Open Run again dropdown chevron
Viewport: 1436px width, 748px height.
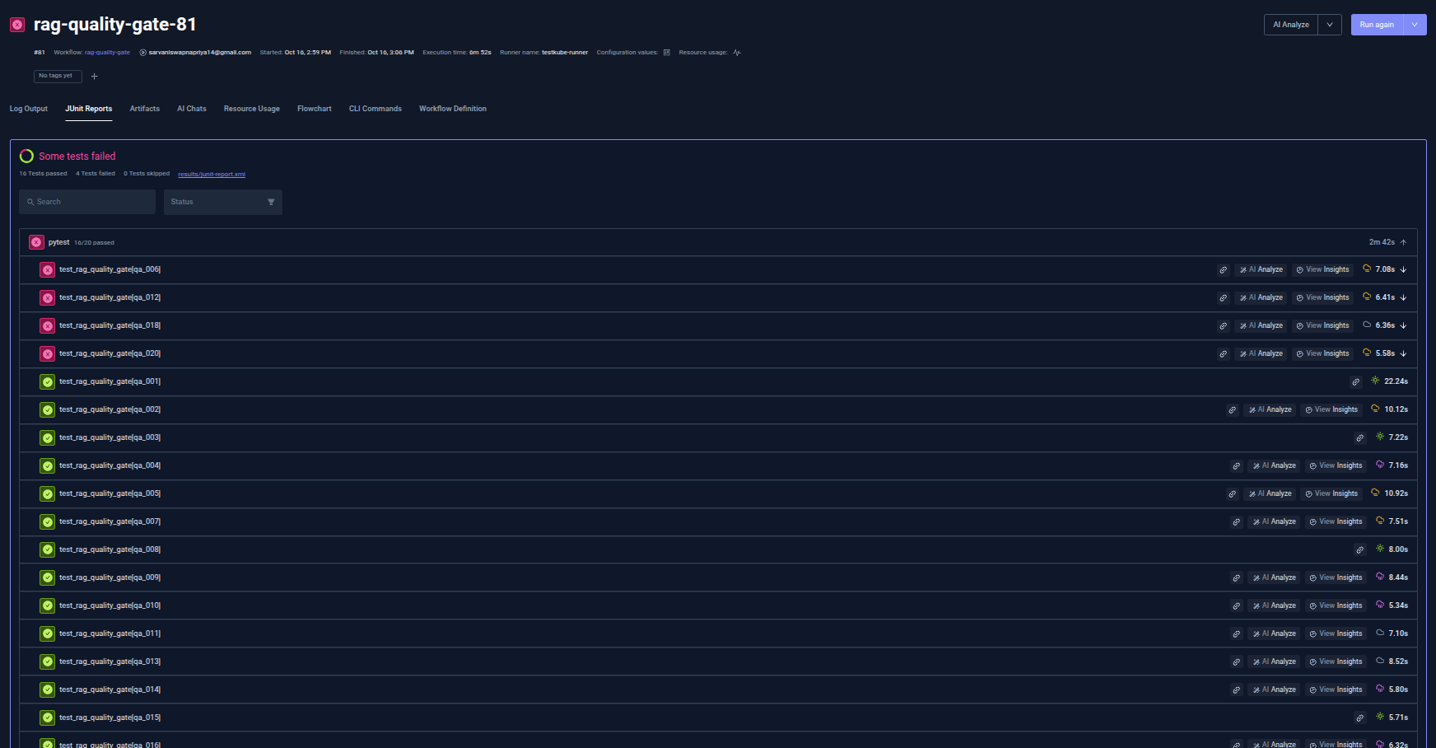1415,25
